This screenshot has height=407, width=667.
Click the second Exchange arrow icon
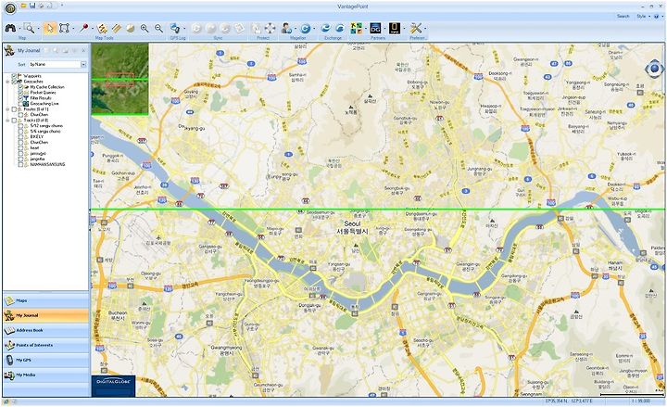coord(340,28)
